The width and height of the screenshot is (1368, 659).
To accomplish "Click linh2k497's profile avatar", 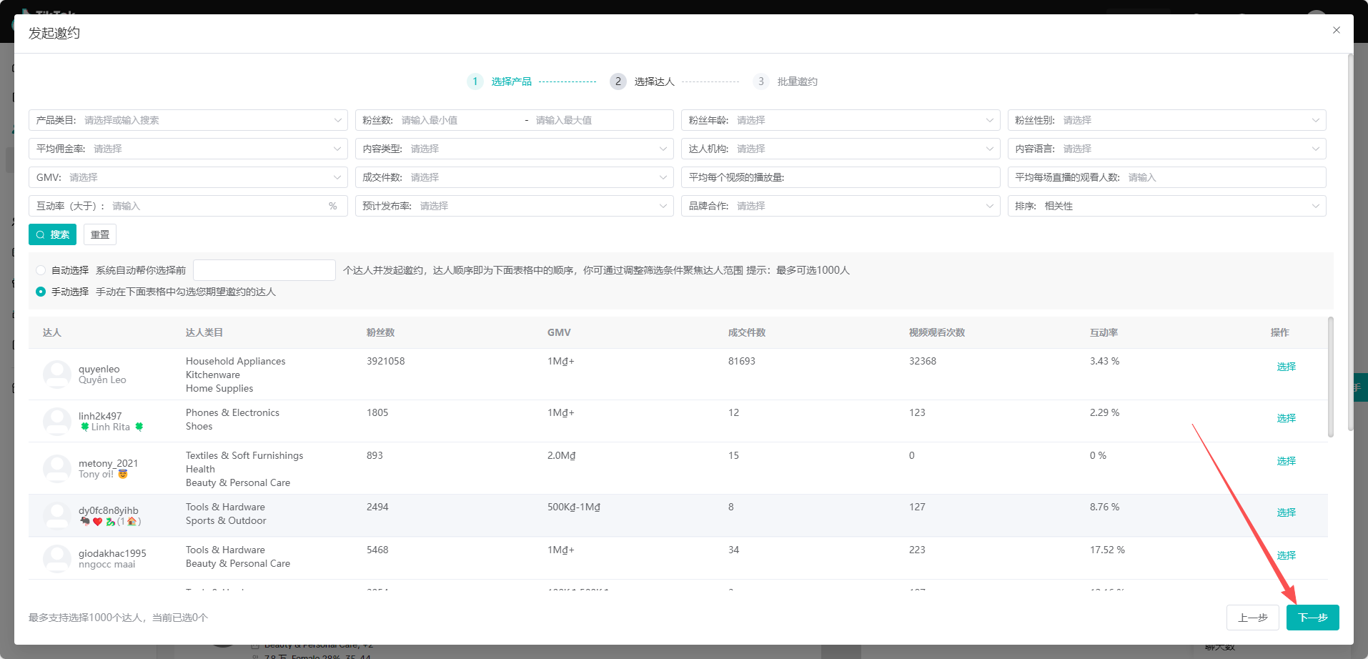I will [56, 421].
